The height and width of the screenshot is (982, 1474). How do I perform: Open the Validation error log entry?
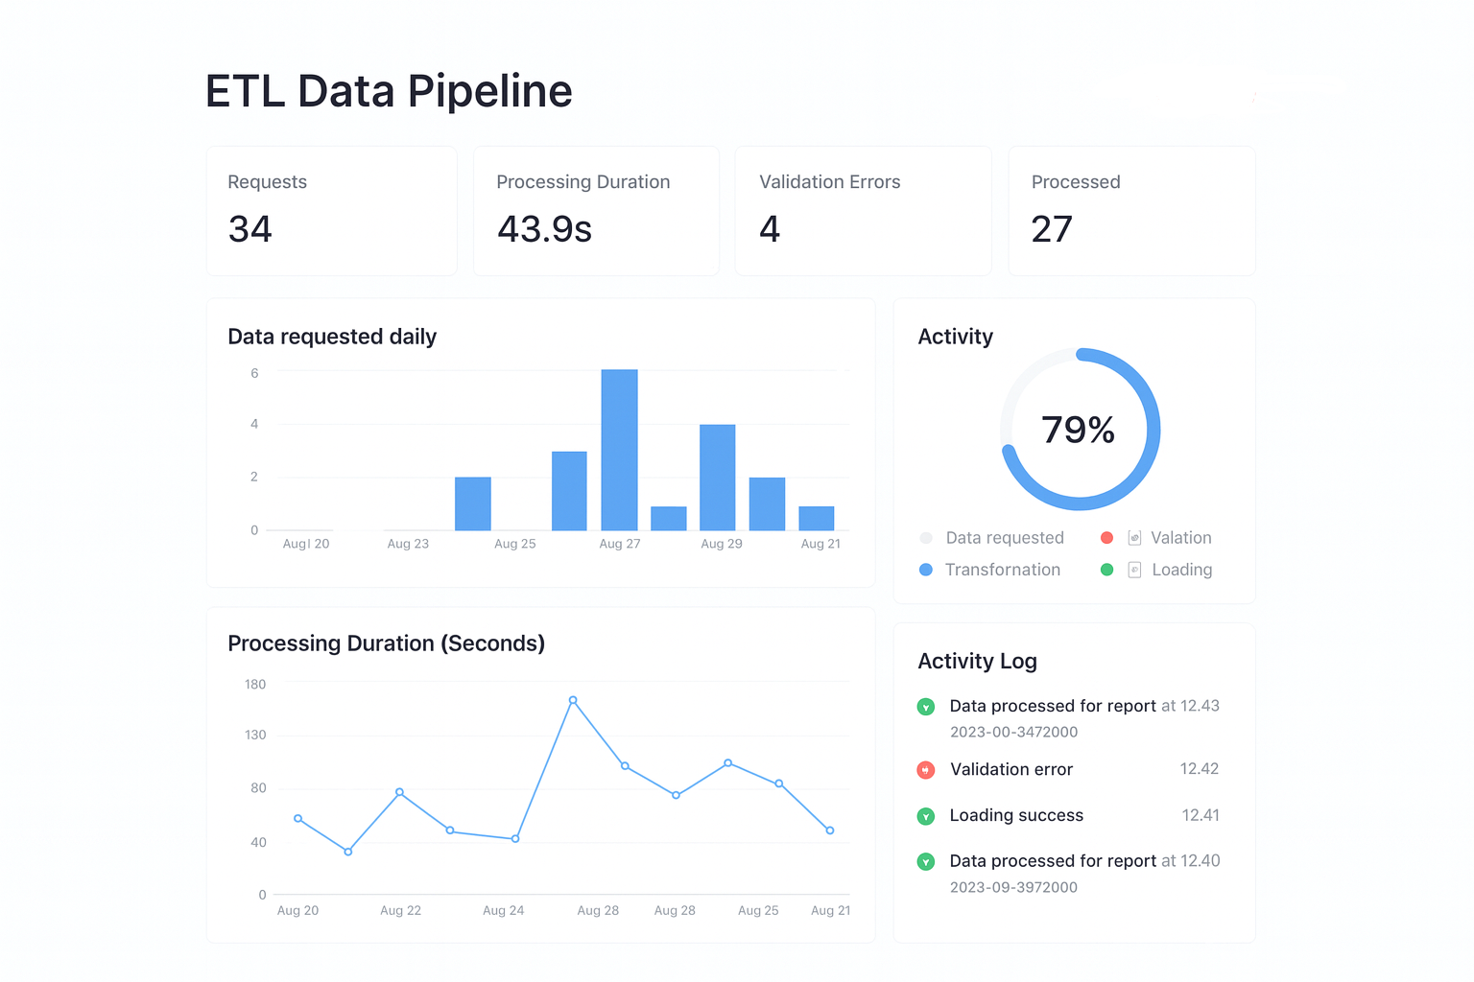click(x=1011, y=769)
